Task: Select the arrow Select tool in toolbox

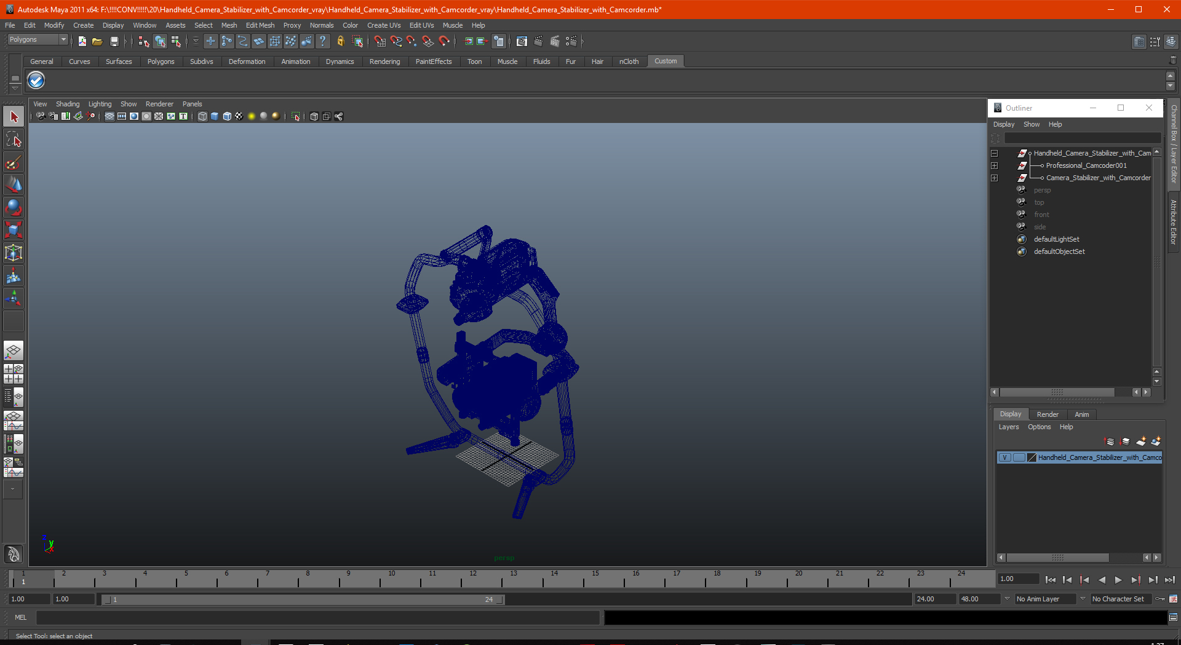Action: [x=14, y=116]
